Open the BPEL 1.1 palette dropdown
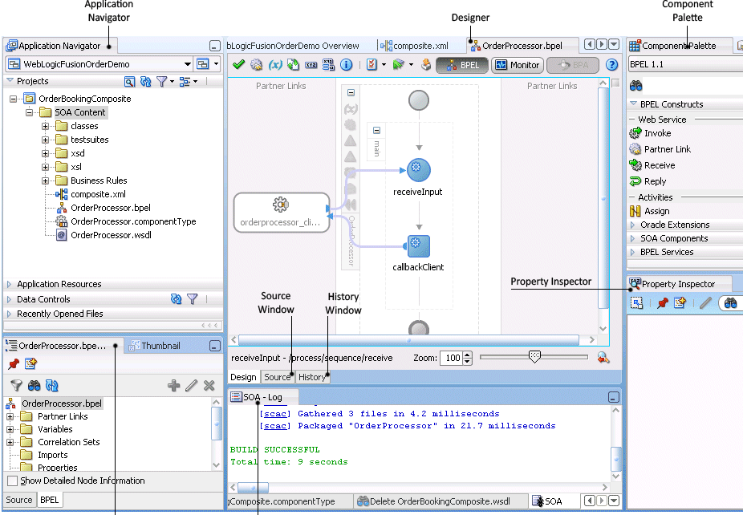Screen dimensions: 743x515 click(x=685, y=64)
